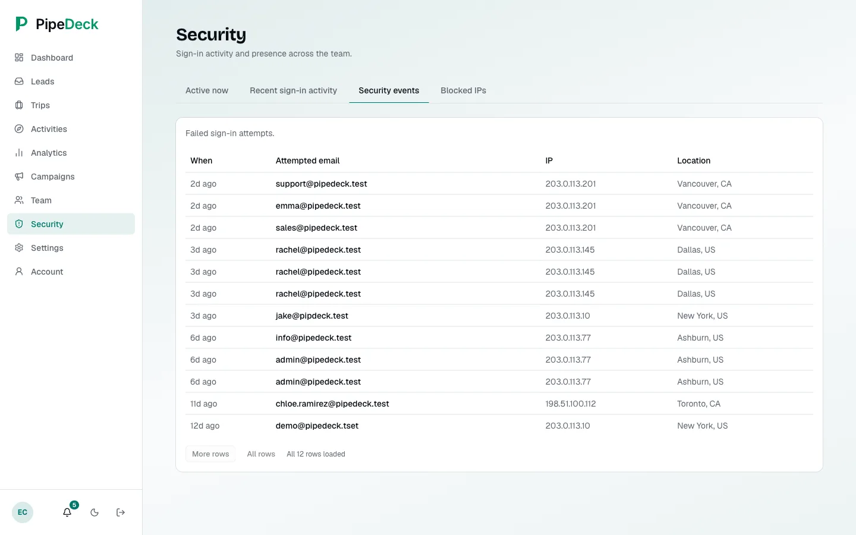Click the When column header

202,160
